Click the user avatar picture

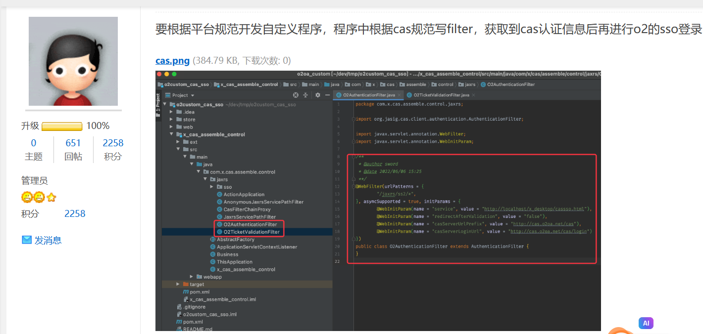coord(73,61)
